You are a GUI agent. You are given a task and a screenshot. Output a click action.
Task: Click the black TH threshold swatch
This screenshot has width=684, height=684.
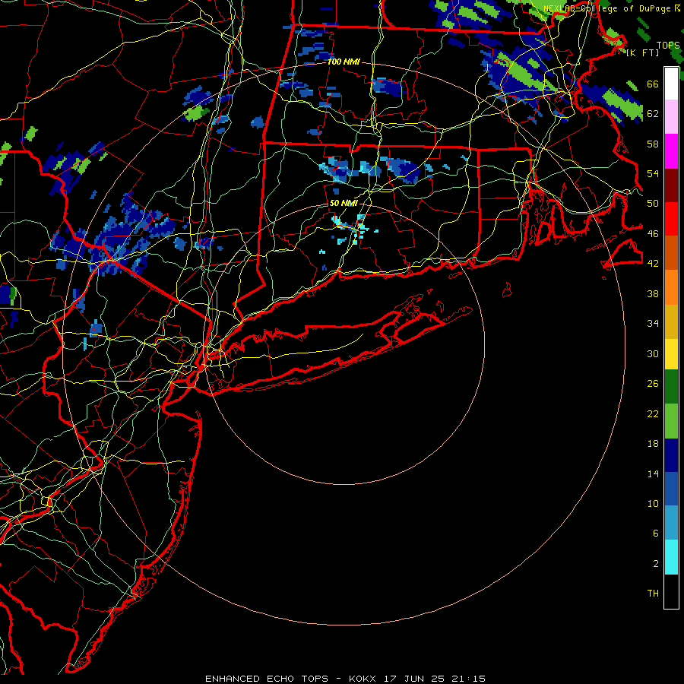tap(671, 591)
